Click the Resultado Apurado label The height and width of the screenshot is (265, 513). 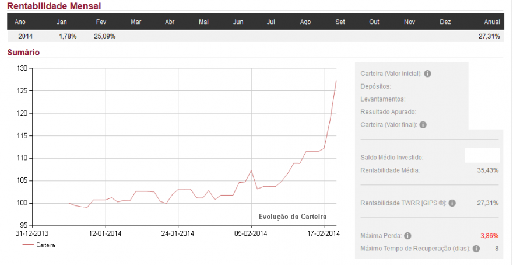tap(388, 112)
